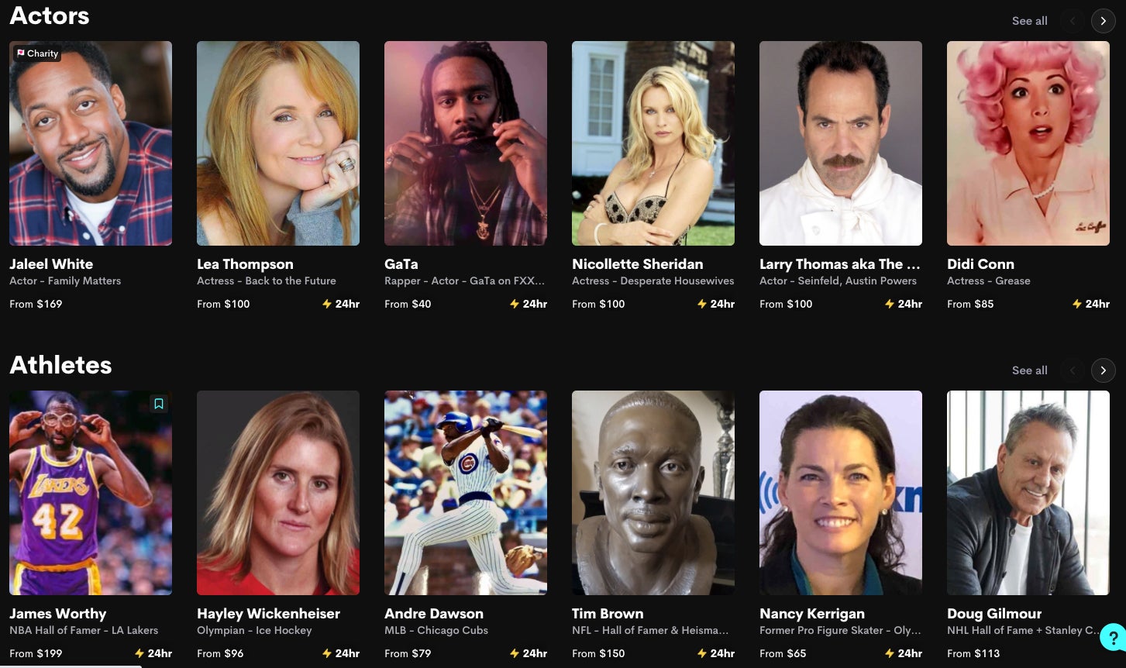Go back in Actors carousel with left arrow
1126x668 pixels.
click(1073, 21)
